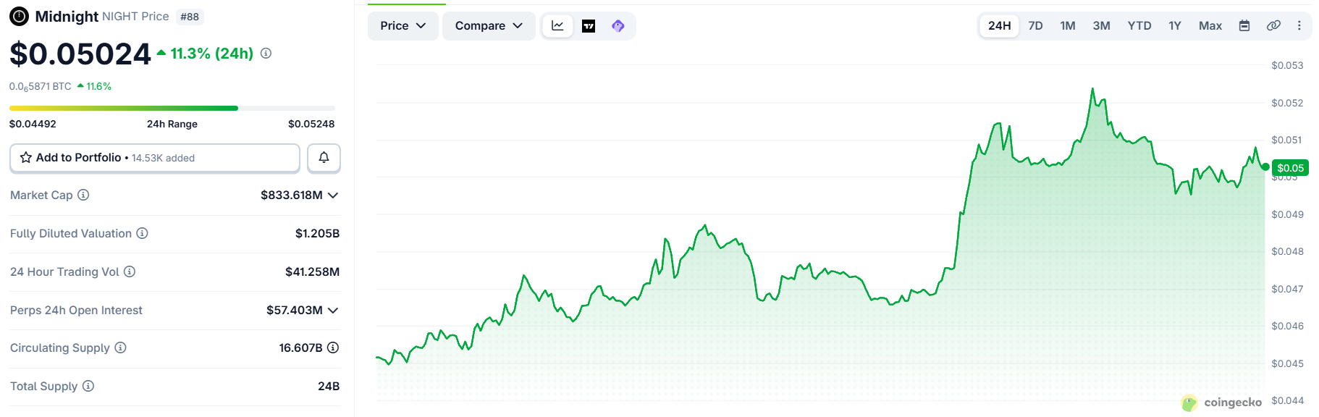Select the 7D time range tab
Viewport: 1319px width, 417px height.
point(1036,26)
